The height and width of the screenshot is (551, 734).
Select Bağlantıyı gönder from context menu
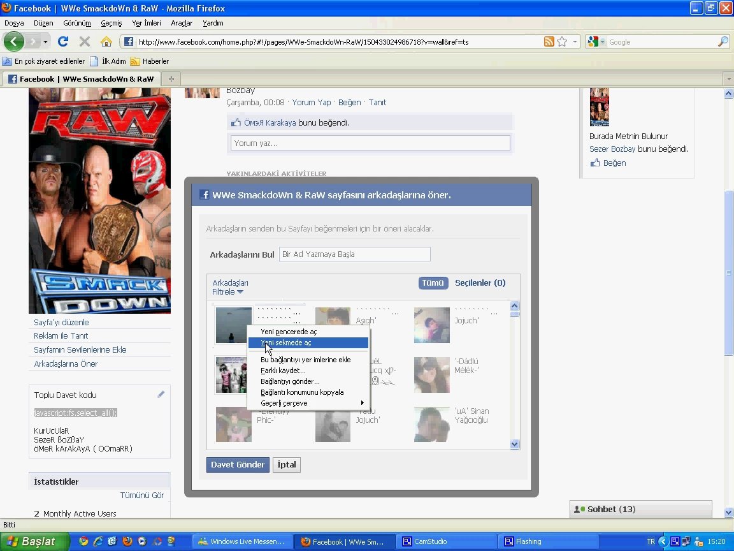[x=309, y=381]
